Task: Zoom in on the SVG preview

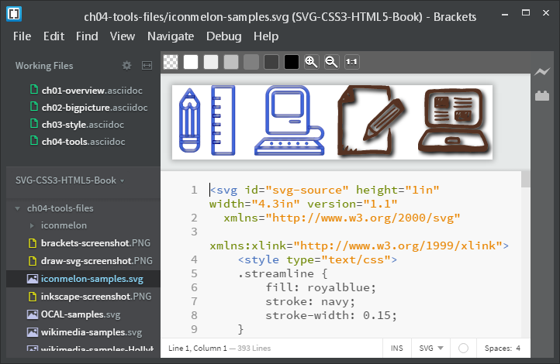Action: click(x=312, y=62)
